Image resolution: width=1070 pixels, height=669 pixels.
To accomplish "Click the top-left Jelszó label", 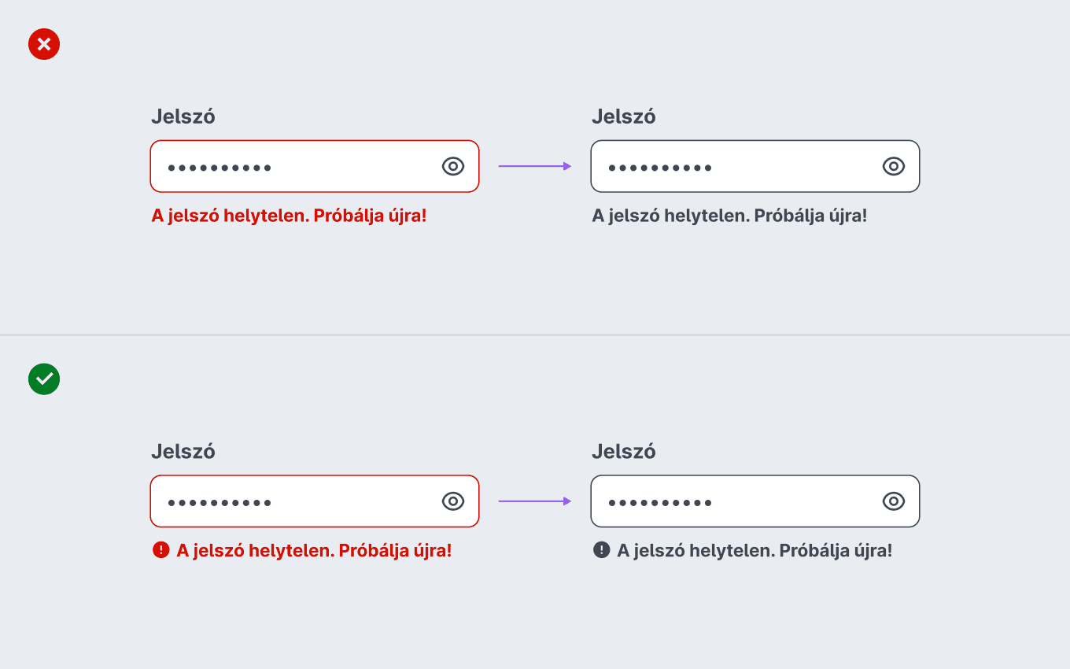I will click(183, 116).
